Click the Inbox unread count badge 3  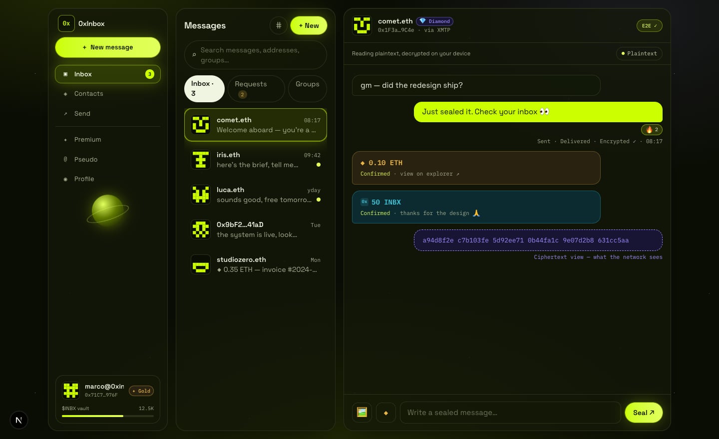(x=150, y=74)
